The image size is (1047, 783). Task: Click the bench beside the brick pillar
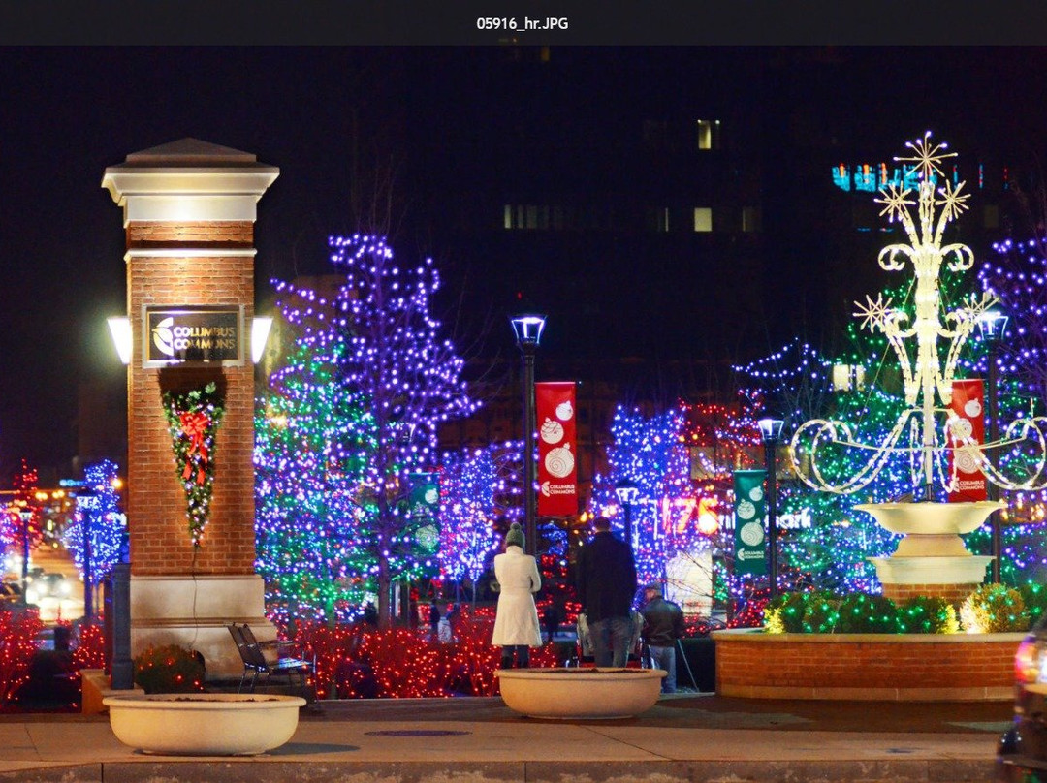pyautogui.click(x=264, y=655)
